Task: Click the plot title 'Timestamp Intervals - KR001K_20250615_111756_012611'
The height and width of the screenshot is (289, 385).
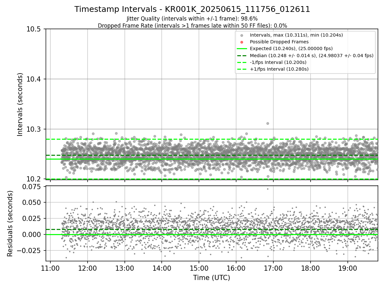Action: [192, 9]
